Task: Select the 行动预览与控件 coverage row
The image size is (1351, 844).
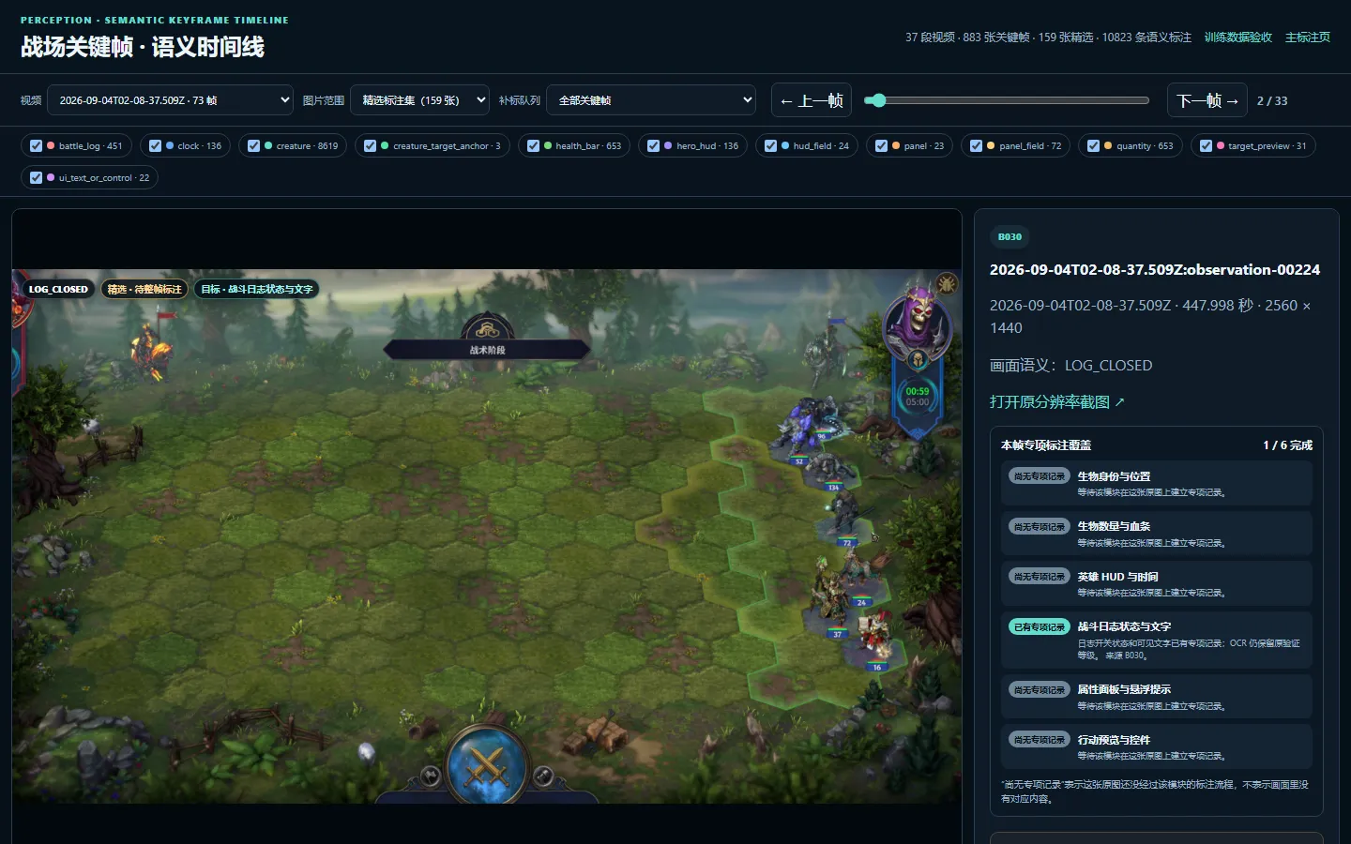Action: pos(1156,746)
